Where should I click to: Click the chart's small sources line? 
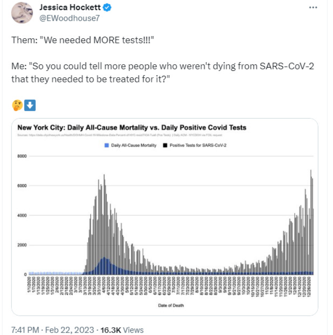pyautogui.click(x=120, y=135)
